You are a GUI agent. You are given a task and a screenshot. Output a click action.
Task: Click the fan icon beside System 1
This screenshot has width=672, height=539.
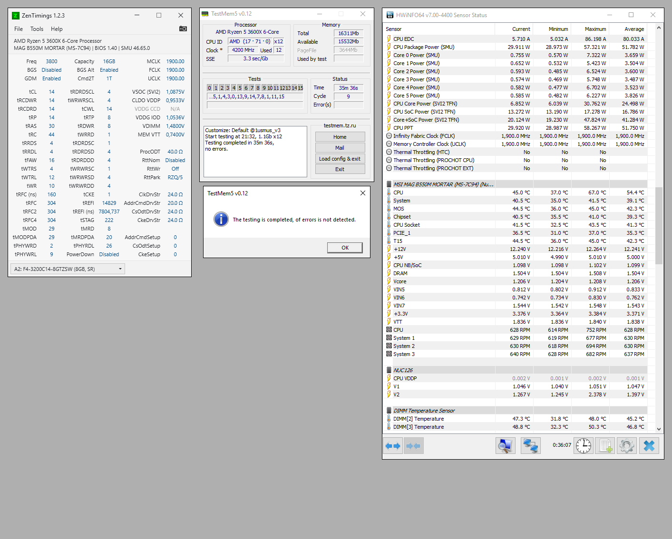[x=389, y=338]
